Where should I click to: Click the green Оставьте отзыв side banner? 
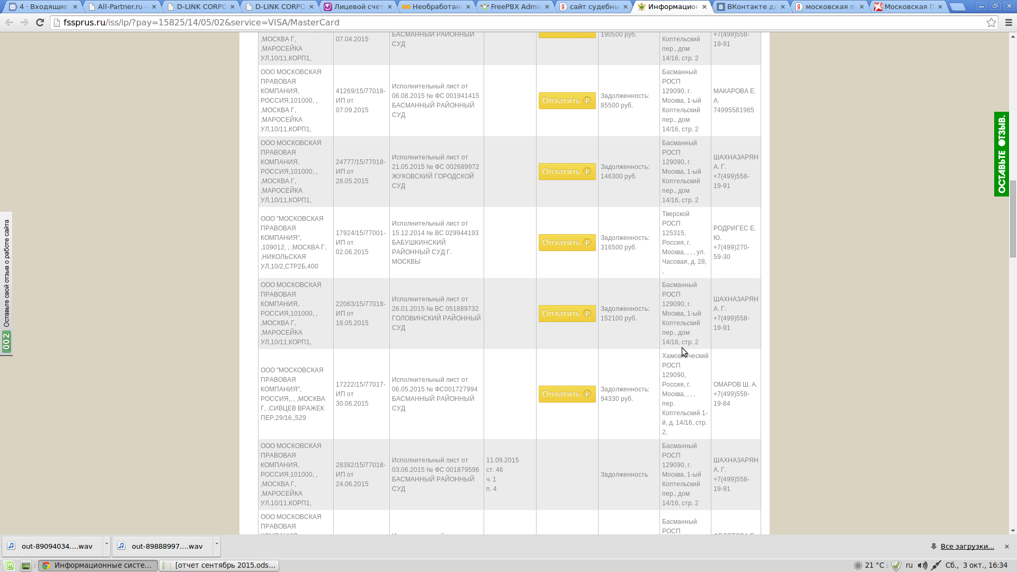pos(1001,154)
